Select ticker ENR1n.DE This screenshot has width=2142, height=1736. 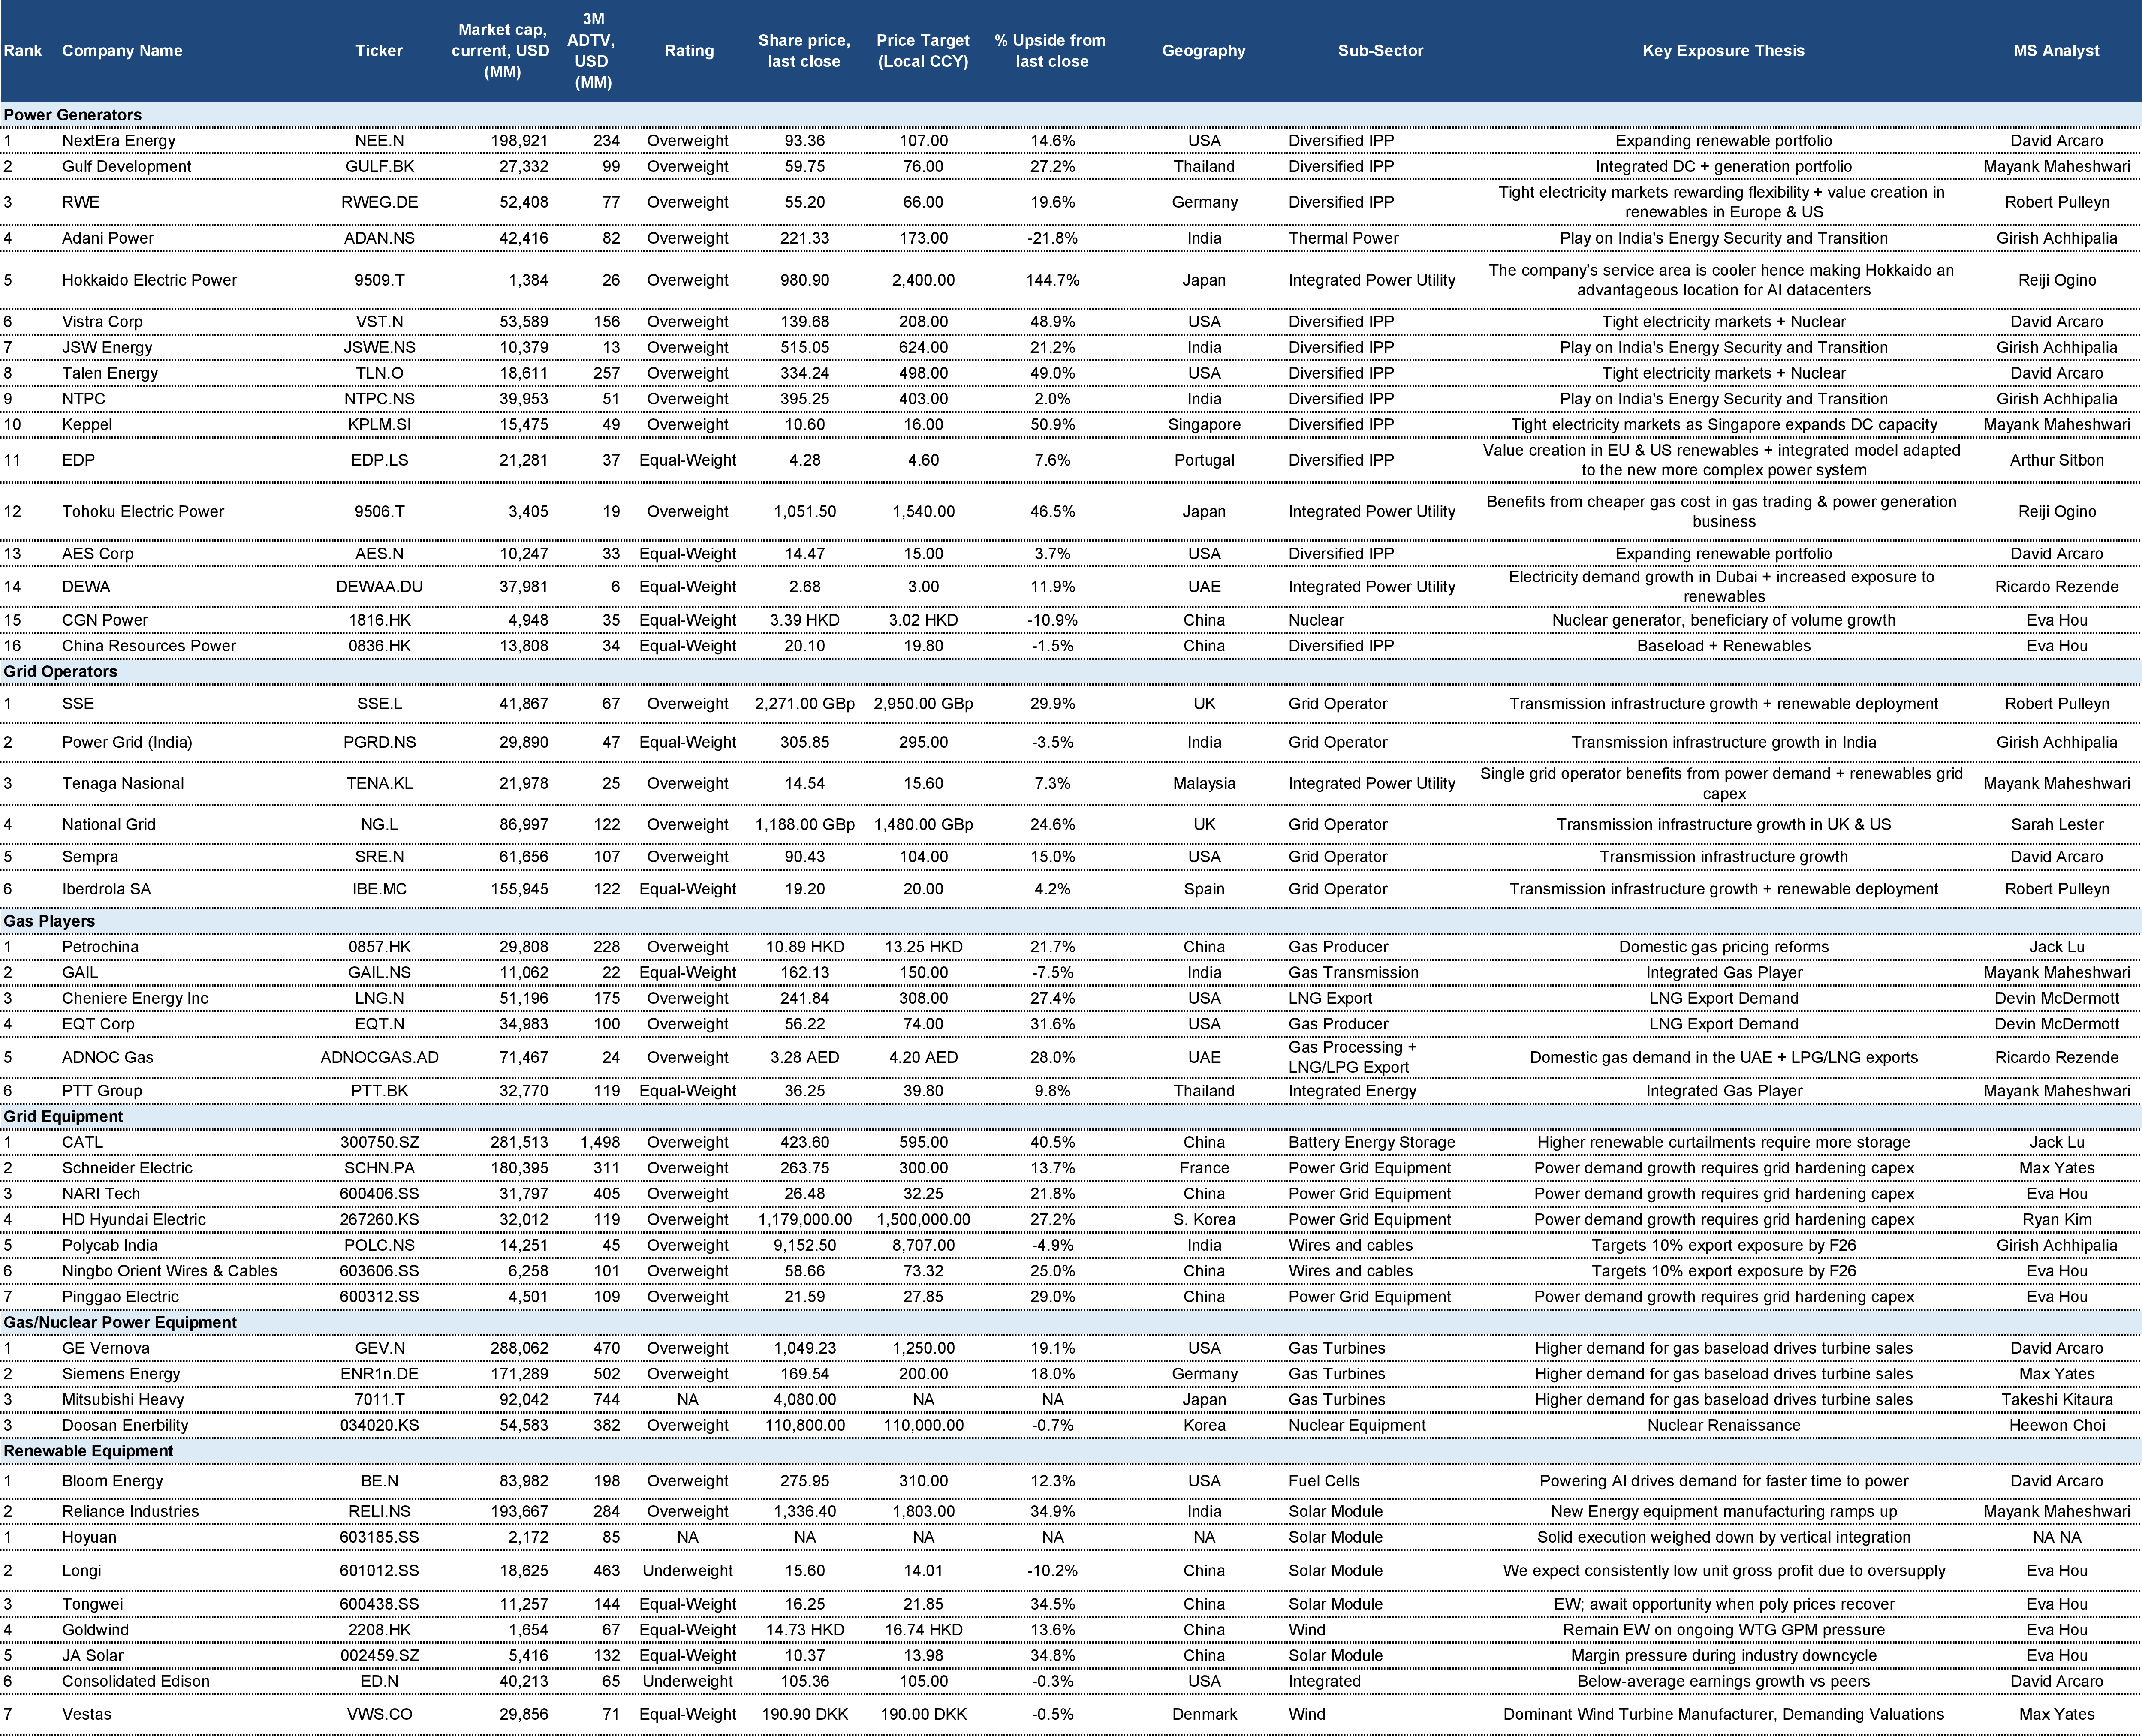pyautogui.click(x=379, y=1374)
